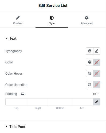The image size is (106, 133).
Task: Open the Color Underline swatch picker
Action: 97,85
